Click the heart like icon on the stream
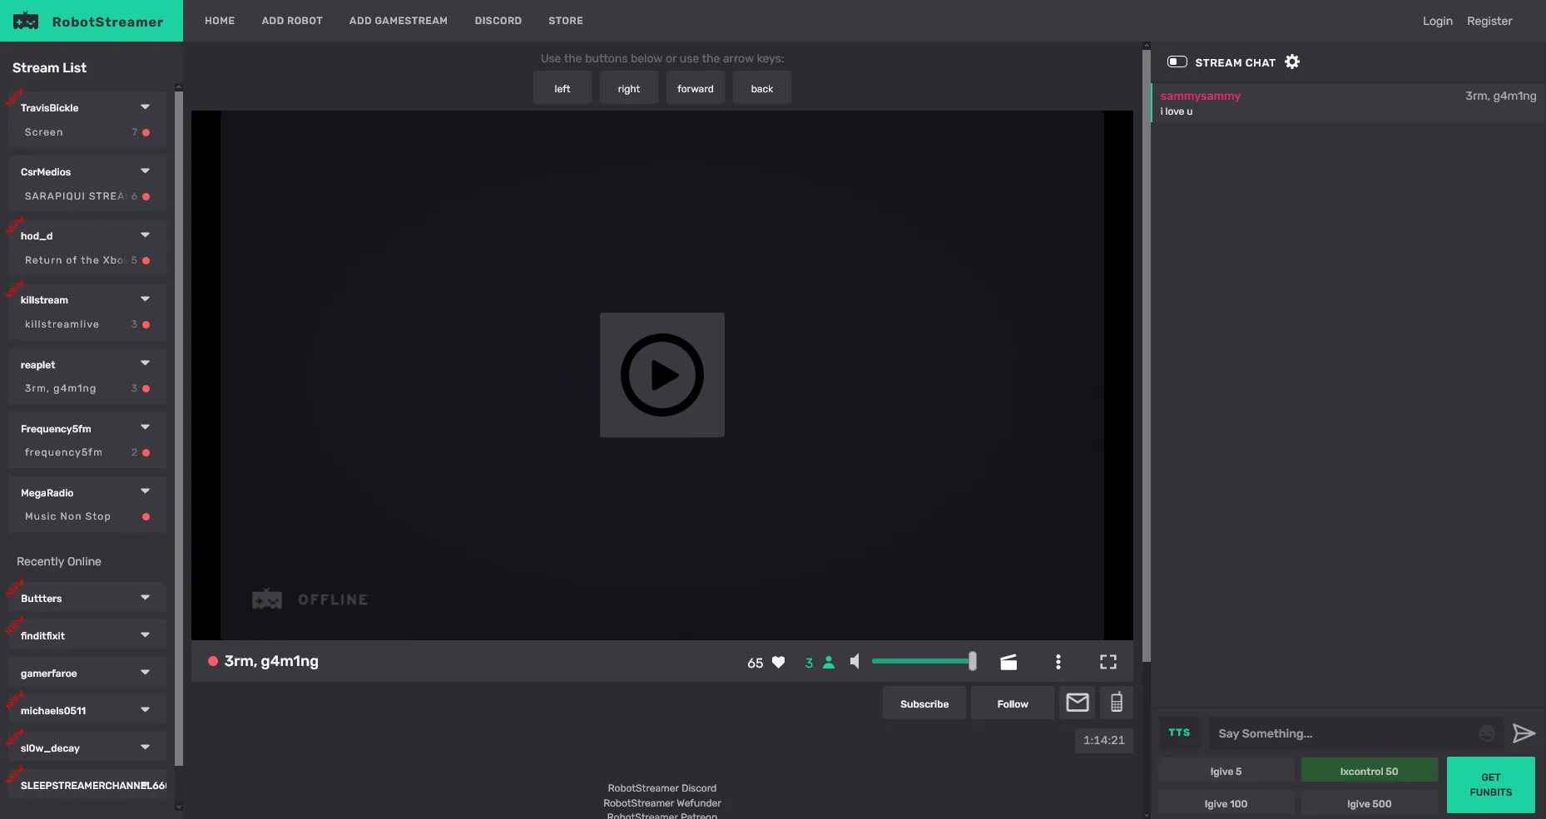 pos(778,662)
